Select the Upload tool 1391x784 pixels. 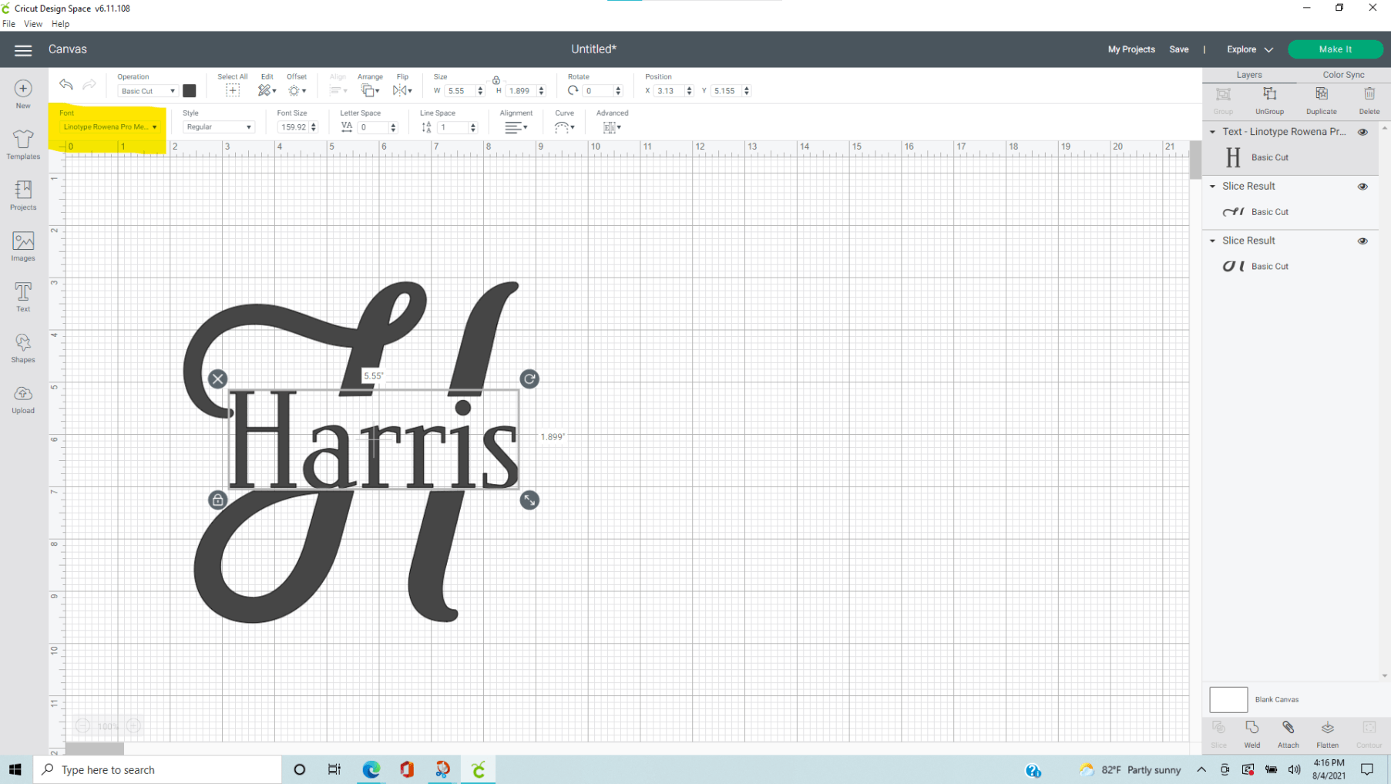22,398
